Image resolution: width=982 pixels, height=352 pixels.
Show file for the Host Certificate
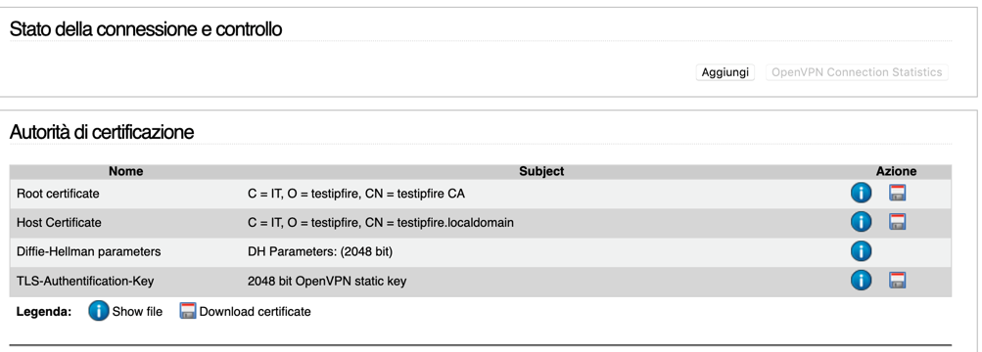click(862, 222)
